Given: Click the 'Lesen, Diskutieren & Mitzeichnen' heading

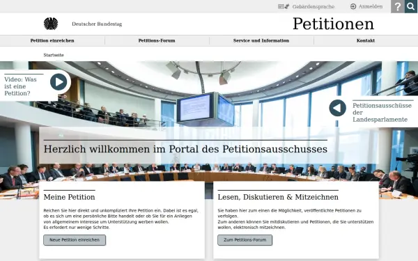Looking at the screenshot, I should point(278,197).
